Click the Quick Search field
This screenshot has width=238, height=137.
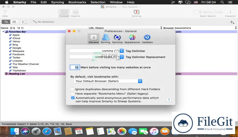pyautogui.click(x=208, y=12)
